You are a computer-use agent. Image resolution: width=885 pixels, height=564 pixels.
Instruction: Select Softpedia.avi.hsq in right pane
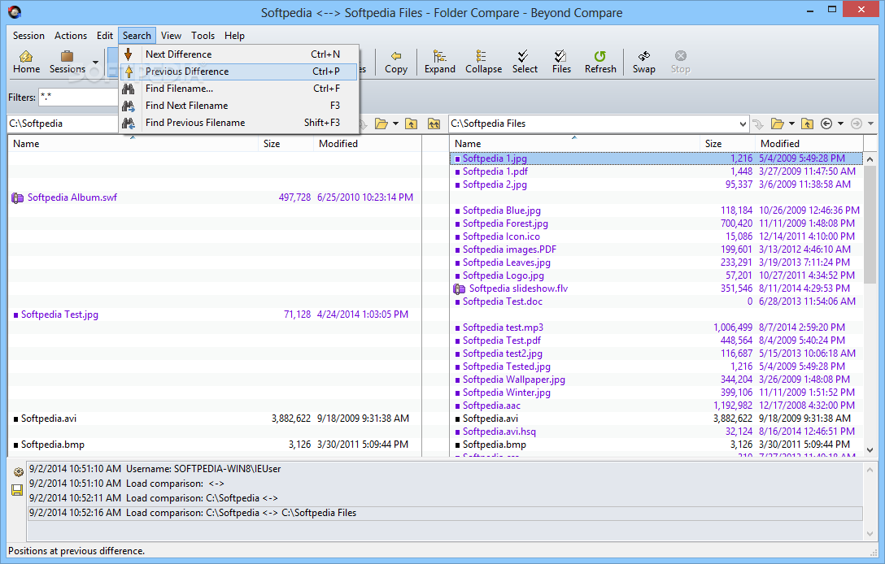656,432
